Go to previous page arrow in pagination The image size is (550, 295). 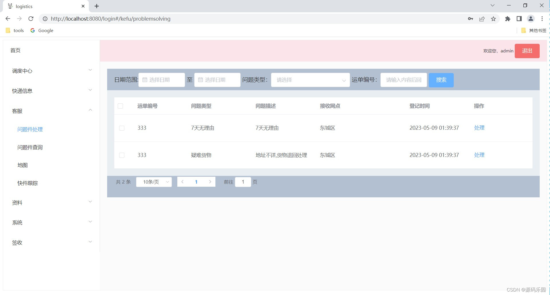pyautogui.click(x=182, y=182)
